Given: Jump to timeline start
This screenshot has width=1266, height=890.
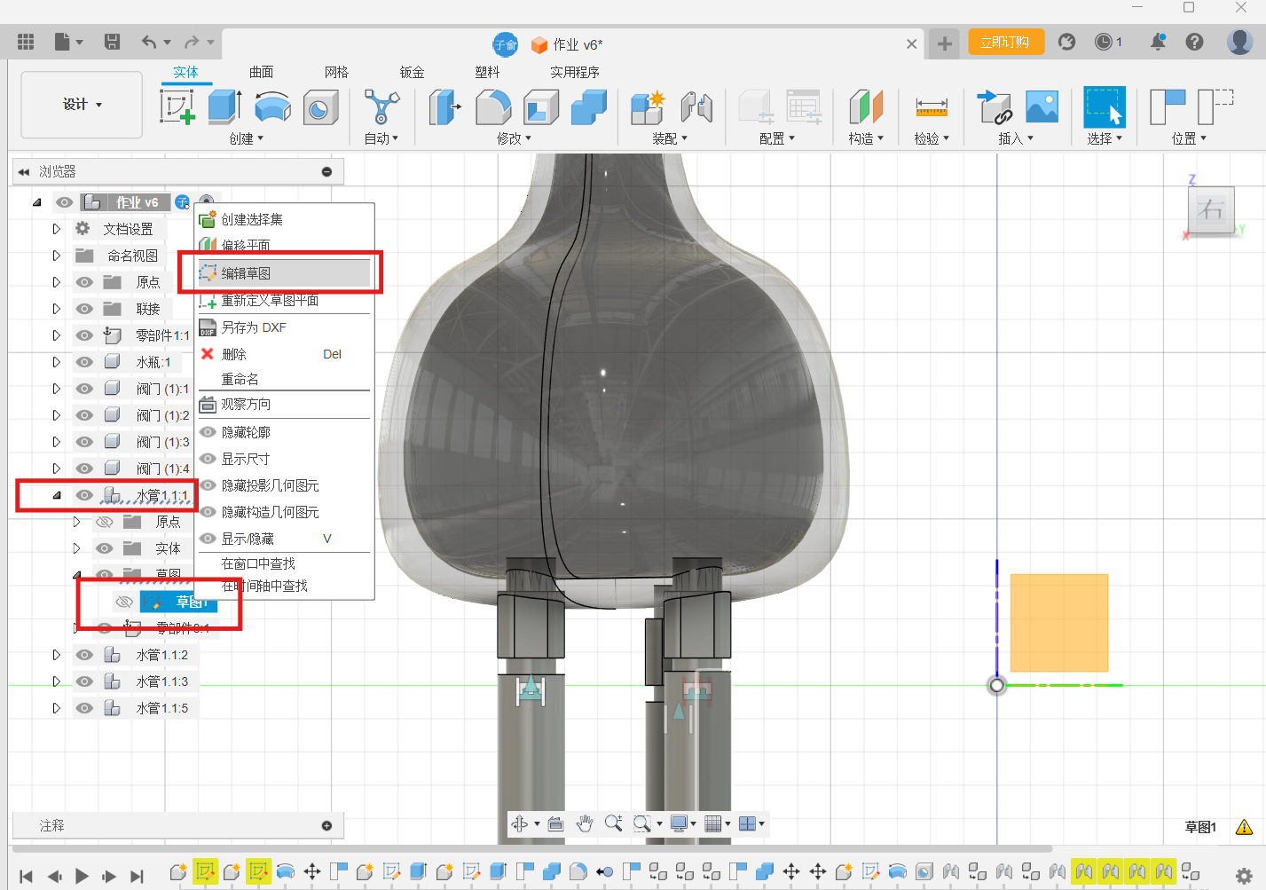Looking at the screenshot, I should click(27, 876).
